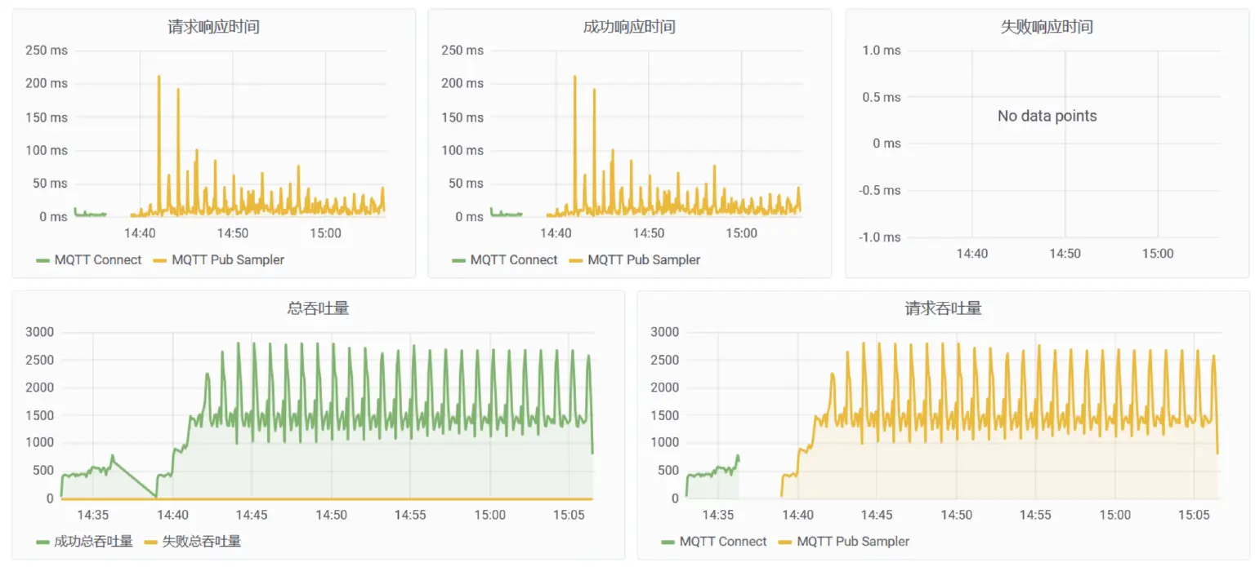
Task: Toggle MQTT Pub Sampler series in 请求吞吐量 legend
Action: coord(853,542)
